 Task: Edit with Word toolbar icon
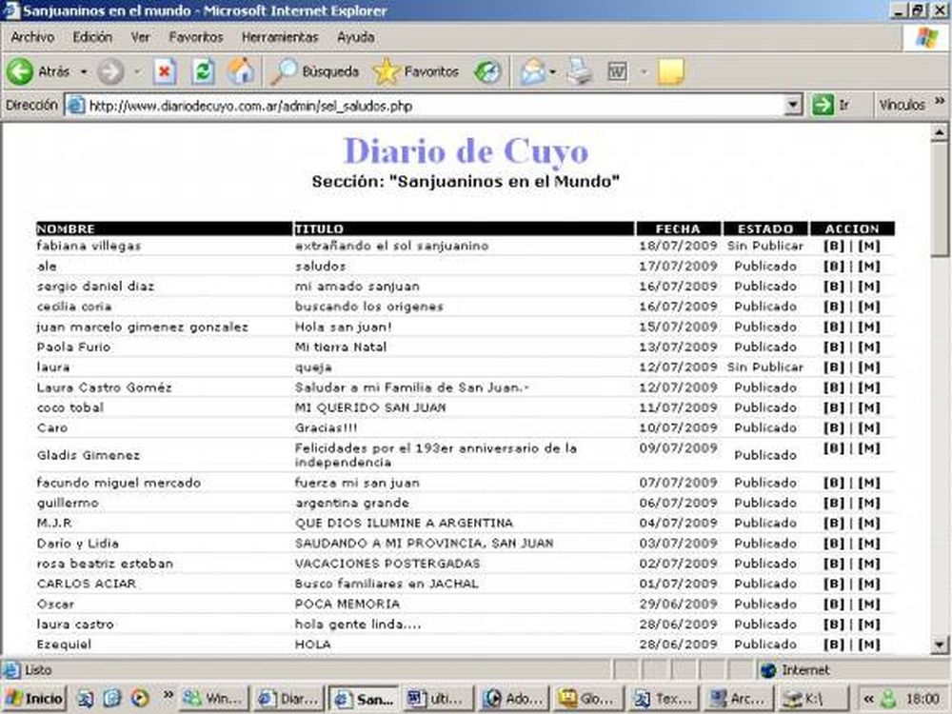pyautogui.click(x=617, y=71)
